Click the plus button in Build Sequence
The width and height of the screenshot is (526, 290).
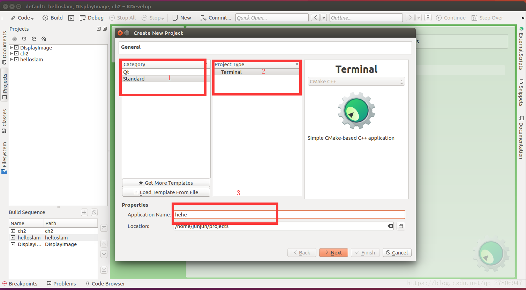[84, 212]
